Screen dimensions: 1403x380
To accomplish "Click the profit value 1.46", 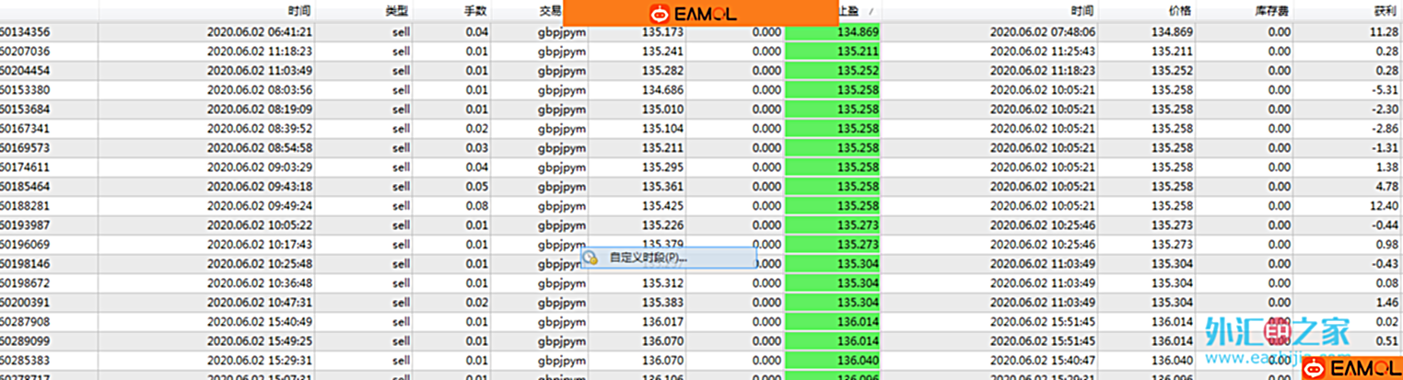I will 1387,302.
